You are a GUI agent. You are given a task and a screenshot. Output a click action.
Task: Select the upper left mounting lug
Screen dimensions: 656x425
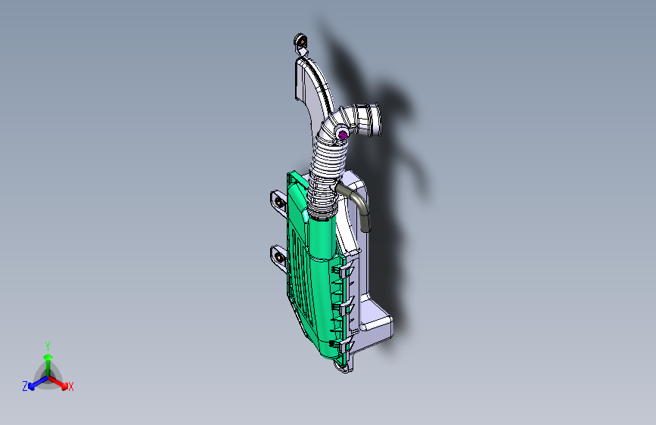(278, 202)
